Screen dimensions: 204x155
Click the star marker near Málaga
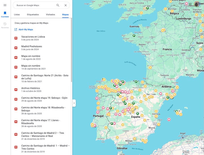click(x=135, y=139)
